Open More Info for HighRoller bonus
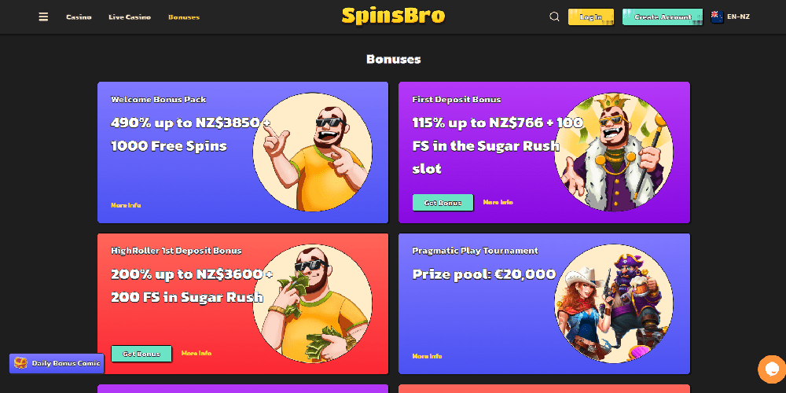 point(196,353)
